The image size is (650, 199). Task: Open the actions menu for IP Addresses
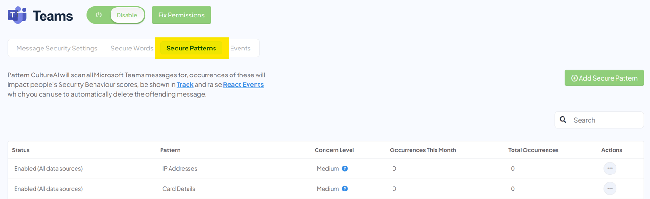(610, 168)
